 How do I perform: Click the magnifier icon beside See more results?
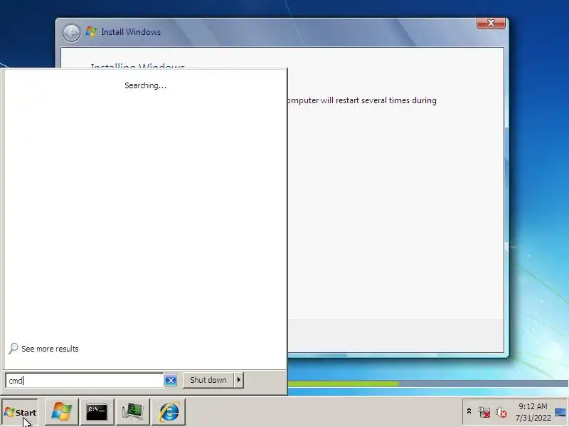point(14,348)
